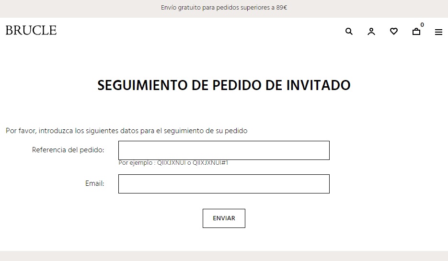Click the word "INVITADO" in the heading
448x261 pixels.
[319, 85]
